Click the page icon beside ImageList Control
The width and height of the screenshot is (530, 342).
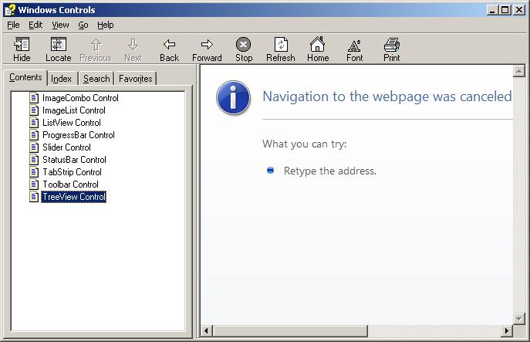coord(34,110)
